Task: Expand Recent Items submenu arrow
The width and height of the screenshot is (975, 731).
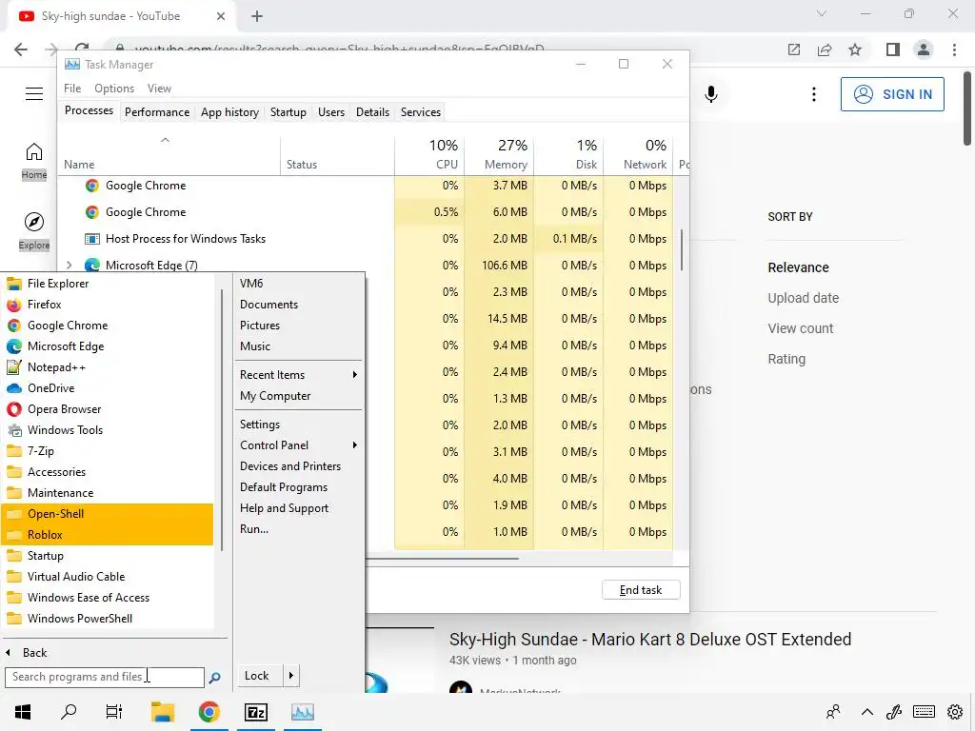Action: [355, 375]
